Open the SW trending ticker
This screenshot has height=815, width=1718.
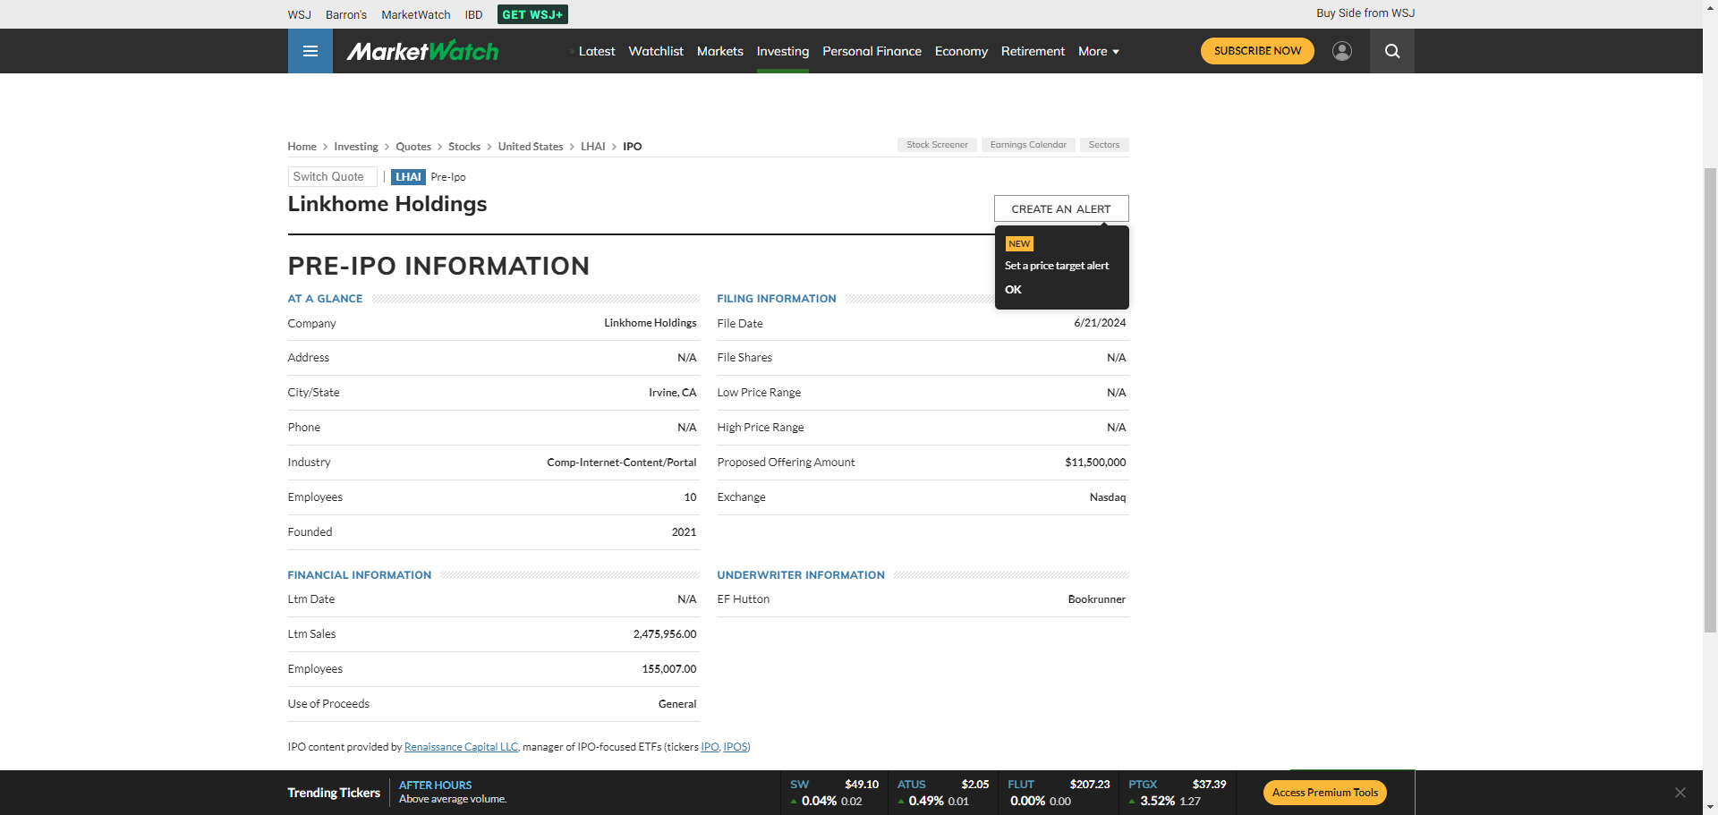[834, 793]
